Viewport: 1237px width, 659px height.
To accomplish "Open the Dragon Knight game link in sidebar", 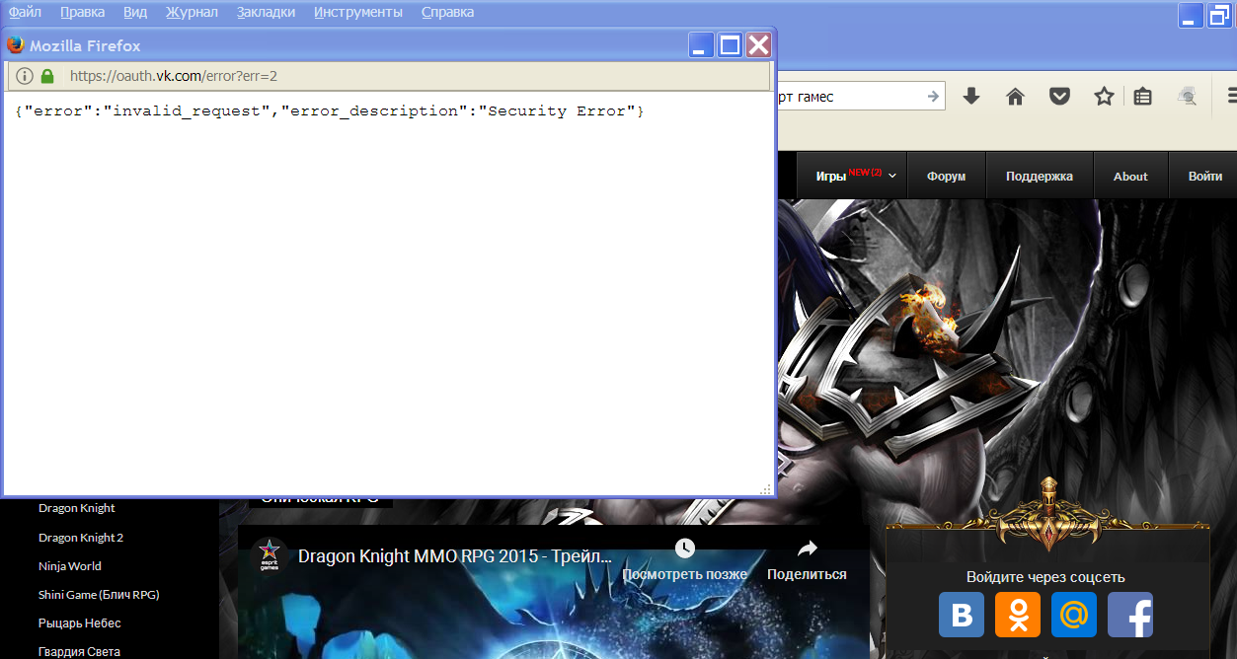I will point(77,508).
